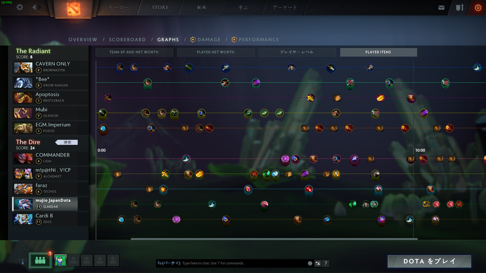Open the settings gear menu
The height and width of the screenshot is (273, 486).
pyautogui.click(x=20, y=7)
